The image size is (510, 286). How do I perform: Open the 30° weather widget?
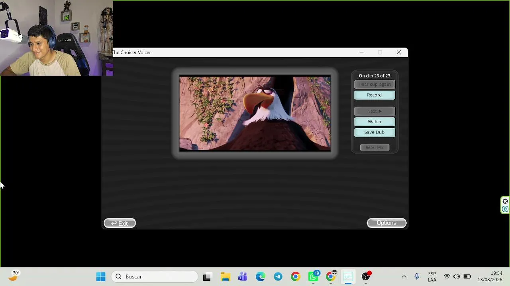point(14,276)
